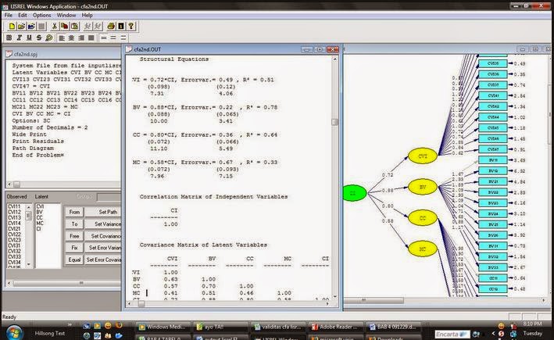Switch to Adobe Reader taskbar button
This screenshot has height=340, width=554.
[x=335, y=327]
